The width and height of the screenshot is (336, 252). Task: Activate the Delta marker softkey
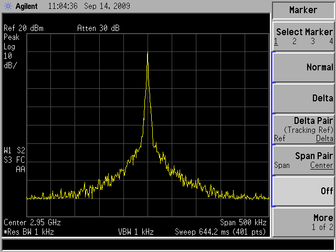303,98
